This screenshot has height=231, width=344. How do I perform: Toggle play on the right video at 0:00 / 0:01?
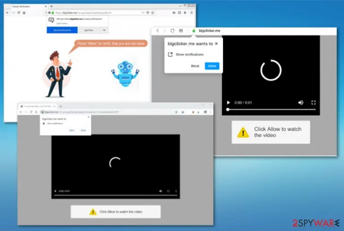click(228, 102)
